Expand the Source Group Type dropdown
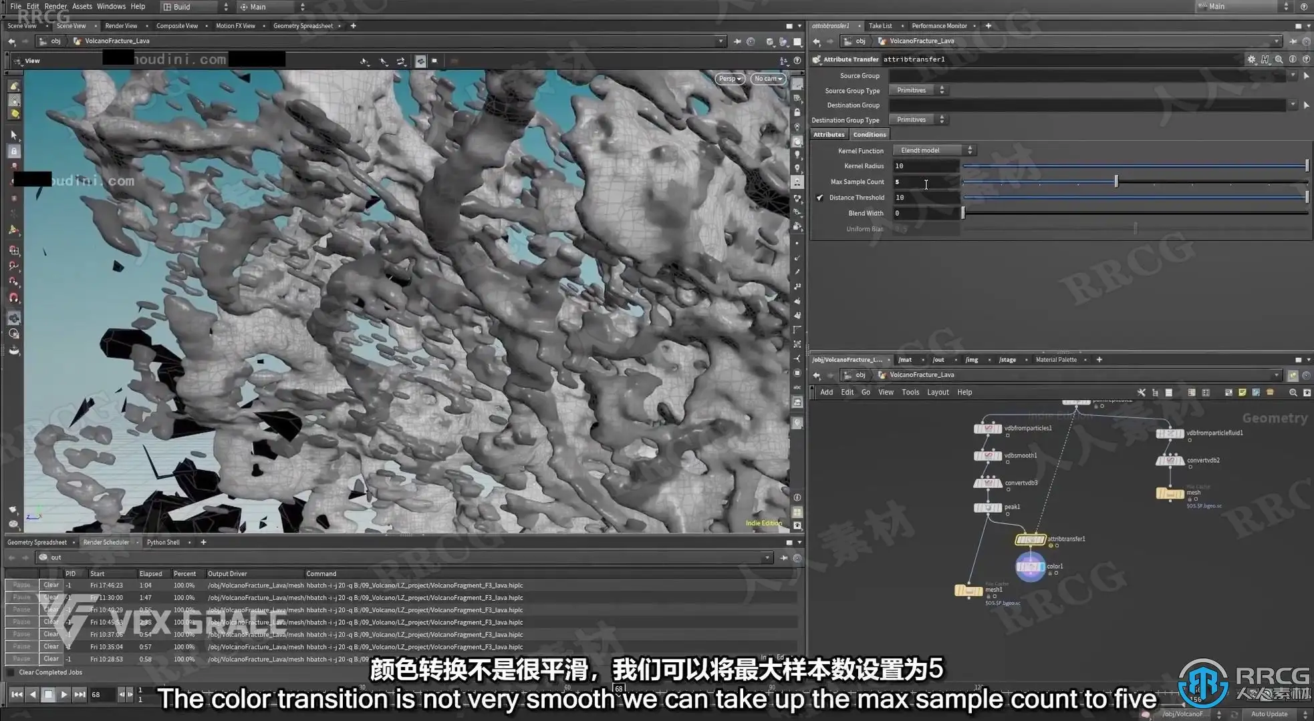Screen dimensions: 1314x721 pos(920,90)
